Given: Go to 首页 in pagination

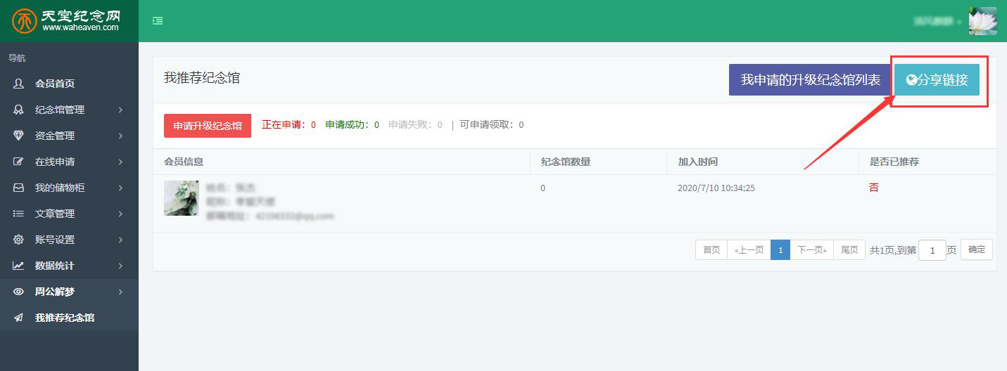Looking at the screenshot, I should 711,250.
